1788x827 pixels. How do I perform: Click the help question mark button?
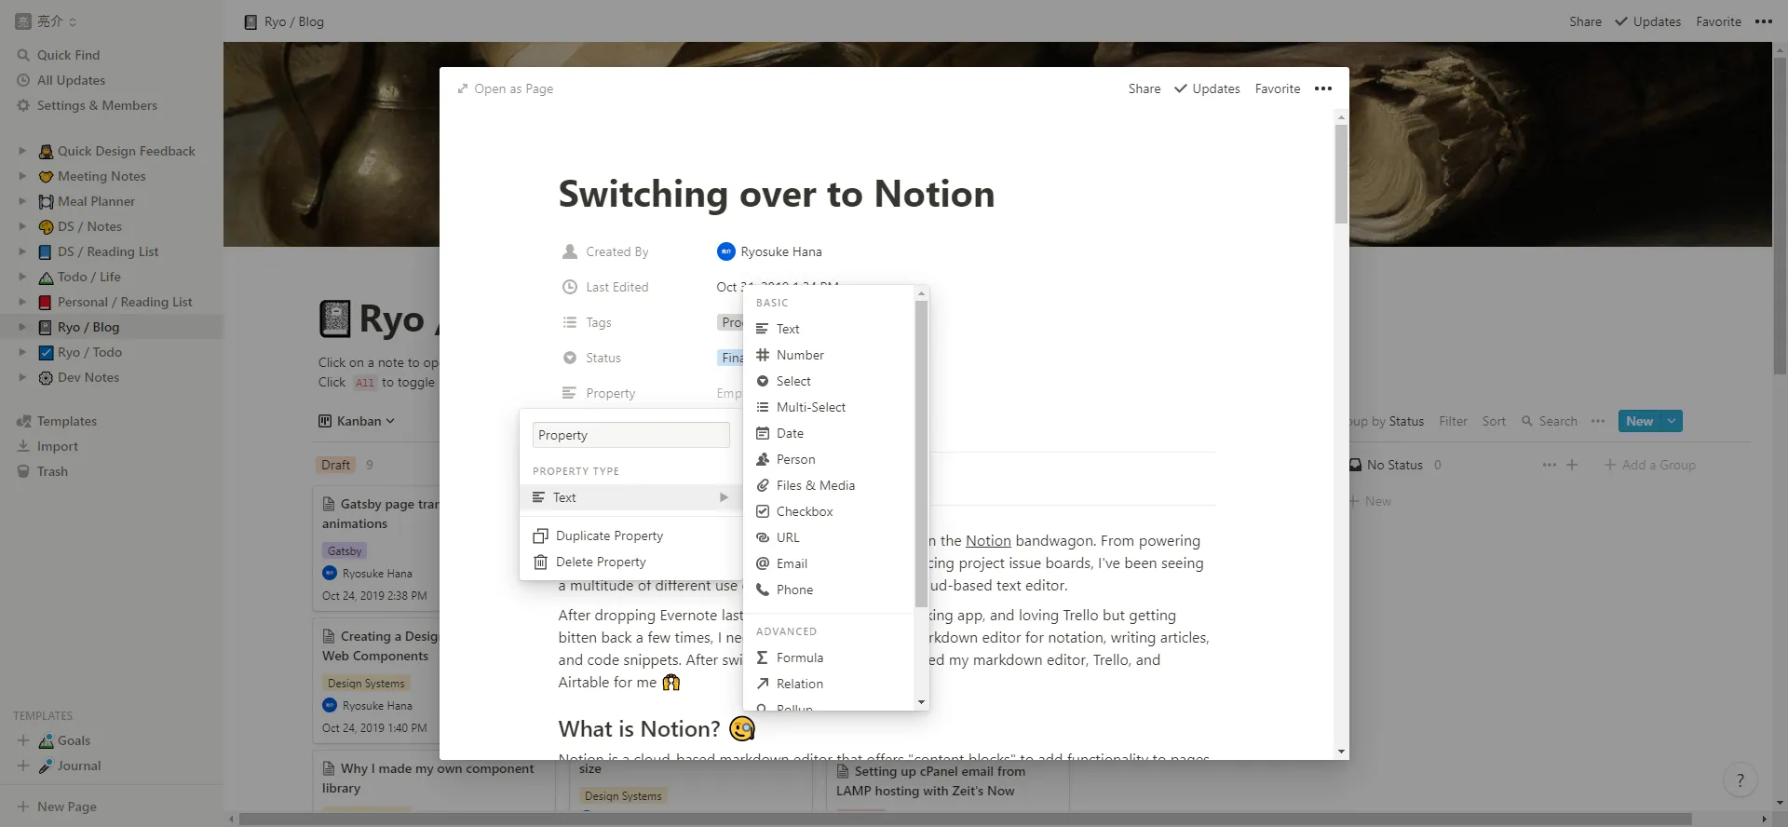[x=1740, y=780]
